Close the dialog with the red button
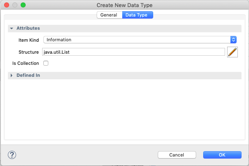The image size is (249, 166). (x=6, y=5)
